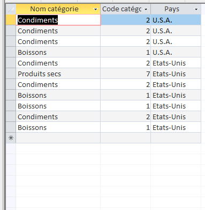Click the empty Pays cell in the new record row
This screenshot has height=210, width=205.
coord(176,138)
